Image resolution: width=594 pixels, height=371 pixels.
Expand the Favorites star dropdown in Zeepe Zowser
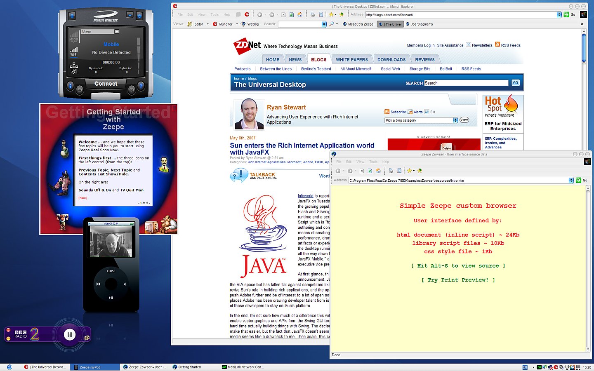pyautogui.click(x=414, y=171)
